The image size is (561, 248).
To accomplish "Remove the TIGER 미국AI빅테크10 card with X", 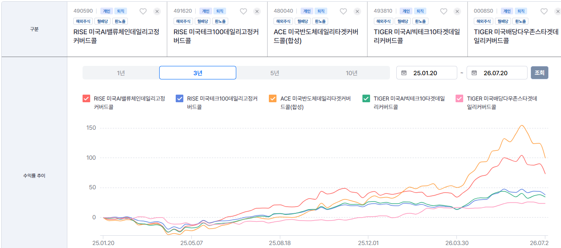I will [x=457, y=11].
